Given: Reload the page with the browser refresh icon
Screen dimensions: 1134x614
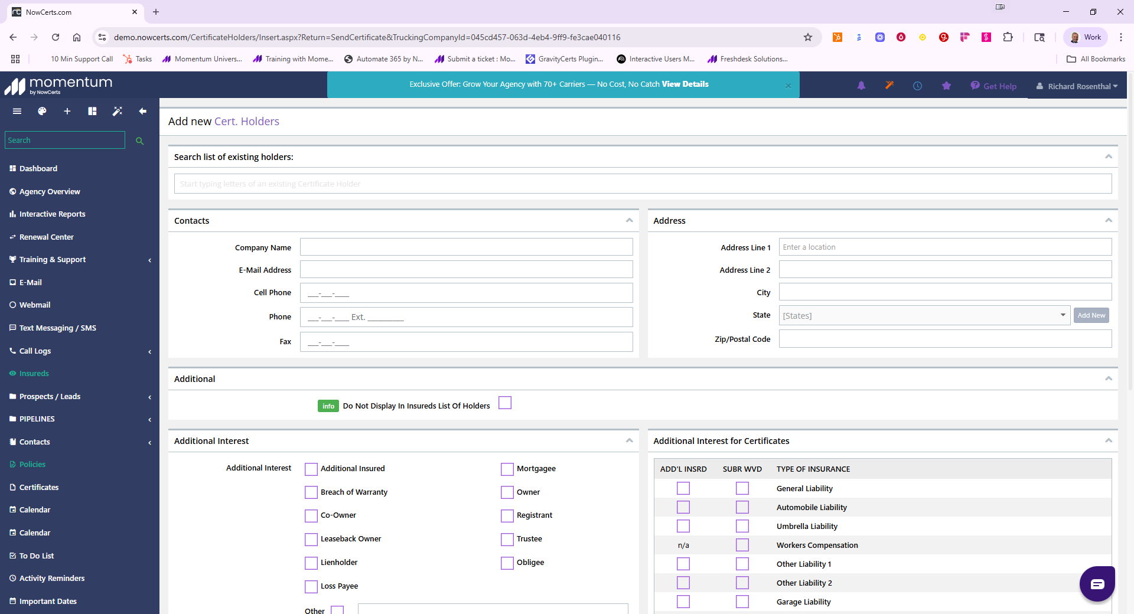Looking at the screenshot, I should coord(56,37).
